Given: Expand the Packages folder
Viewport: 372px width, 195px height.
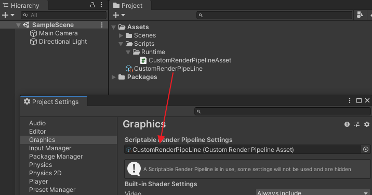Looking at the screenshot, I should 114,77.
